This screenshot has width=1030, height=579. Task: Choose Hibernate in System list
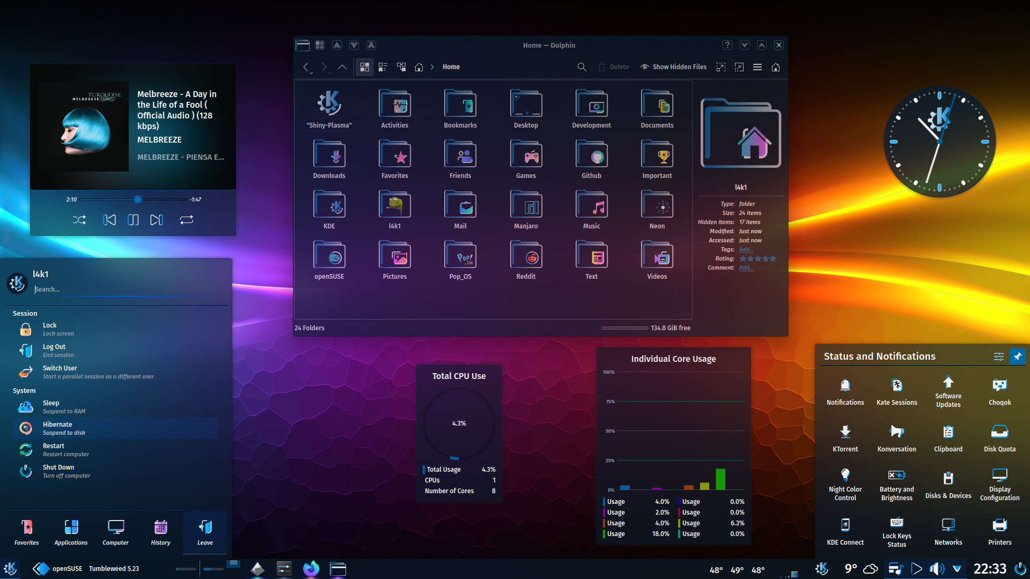click(116, 428)
